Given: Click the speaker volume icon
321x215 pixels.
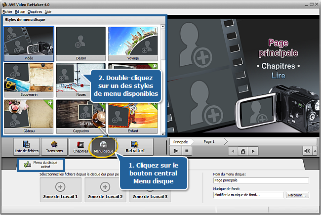Looking at the screenshot, I should tap(307, 151).
